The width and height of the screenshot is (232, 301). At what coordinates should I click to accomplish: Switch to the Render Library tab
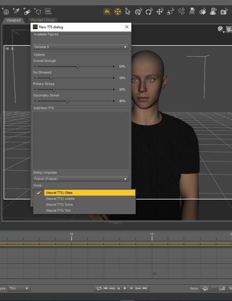43,20
